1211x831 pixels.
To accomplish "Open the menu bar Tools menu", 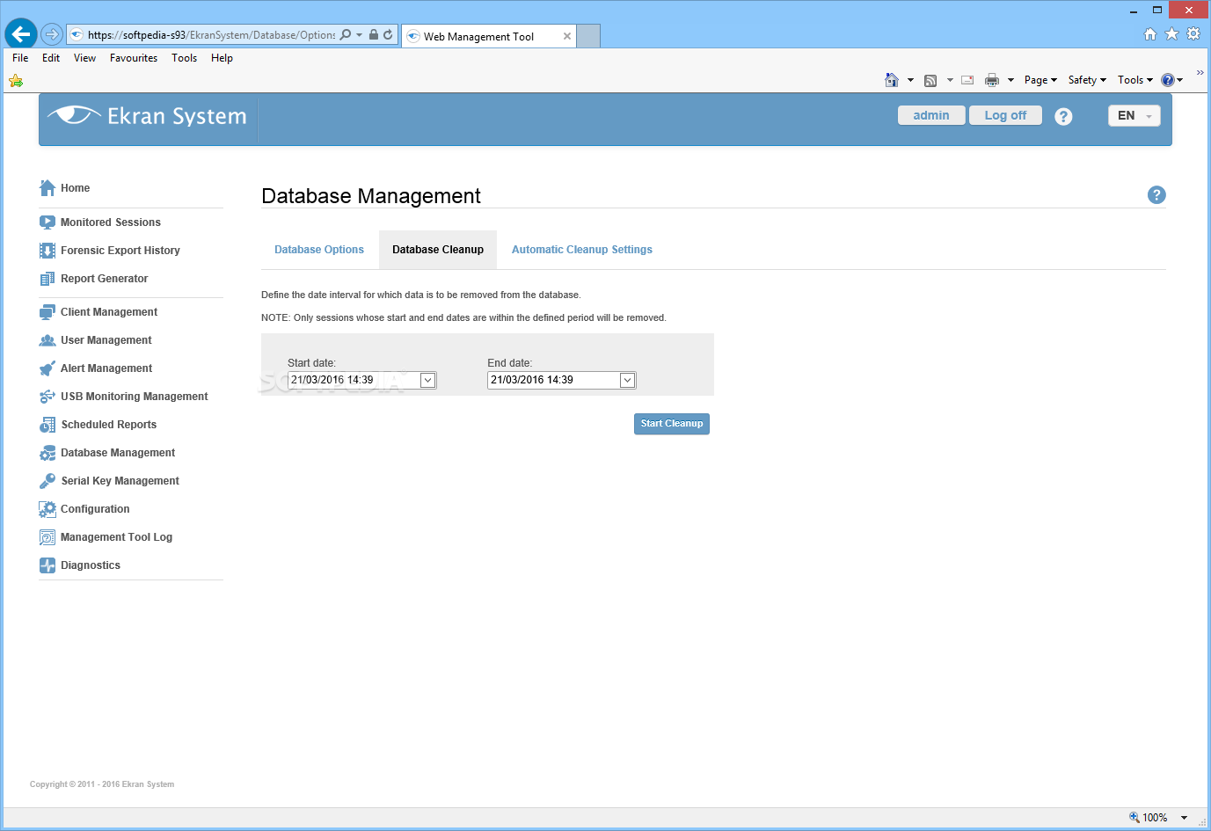I will (184, 58).
